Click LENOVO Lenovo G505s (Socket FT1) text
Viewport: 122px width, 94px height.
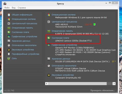73,41
